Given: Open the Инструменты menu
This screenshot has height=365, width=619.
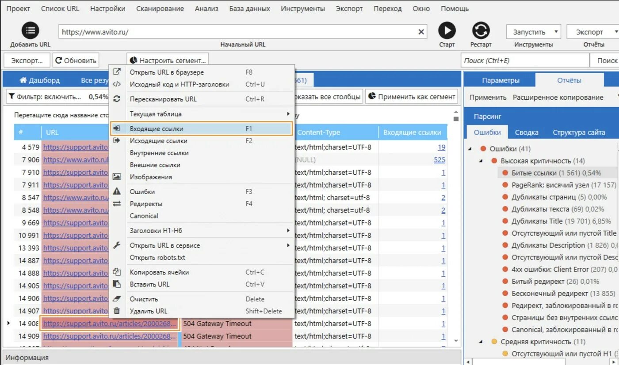Looking at the screenshot, I should coord(302,8).
